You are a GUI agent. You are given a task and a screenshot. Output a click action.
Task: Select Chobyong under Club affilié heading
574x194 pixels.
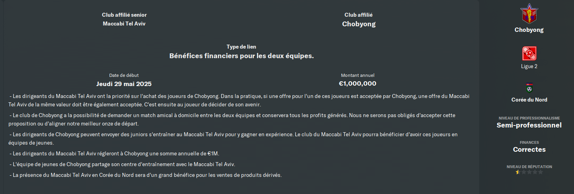[359, 24]
